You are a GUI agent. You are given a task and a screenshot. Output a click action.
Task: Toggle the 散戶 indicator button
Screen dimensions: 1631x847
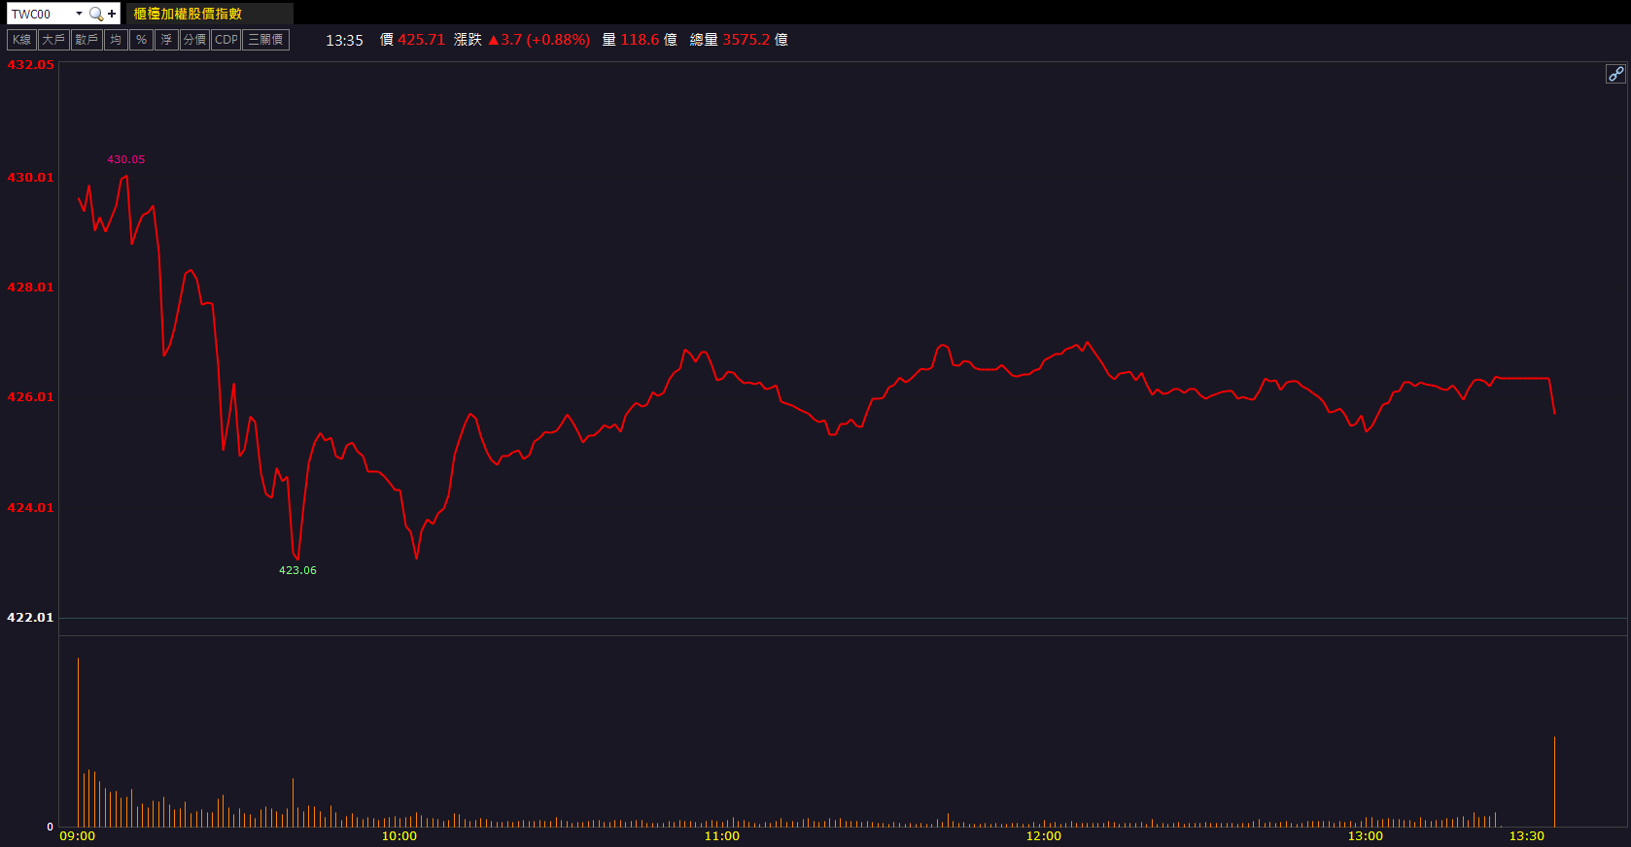tap(87, 40)
